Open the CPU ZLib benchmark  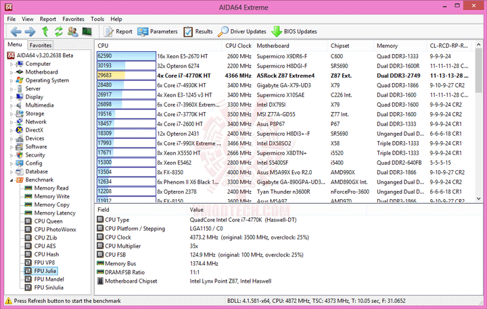(41, 237)
